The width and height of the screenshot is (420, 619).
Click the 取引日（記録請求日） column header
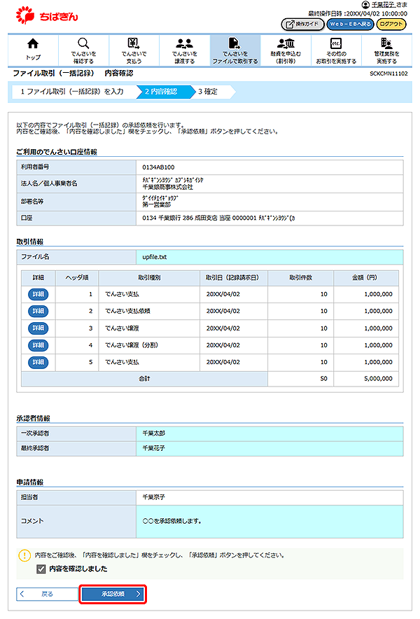click(234, 278)
